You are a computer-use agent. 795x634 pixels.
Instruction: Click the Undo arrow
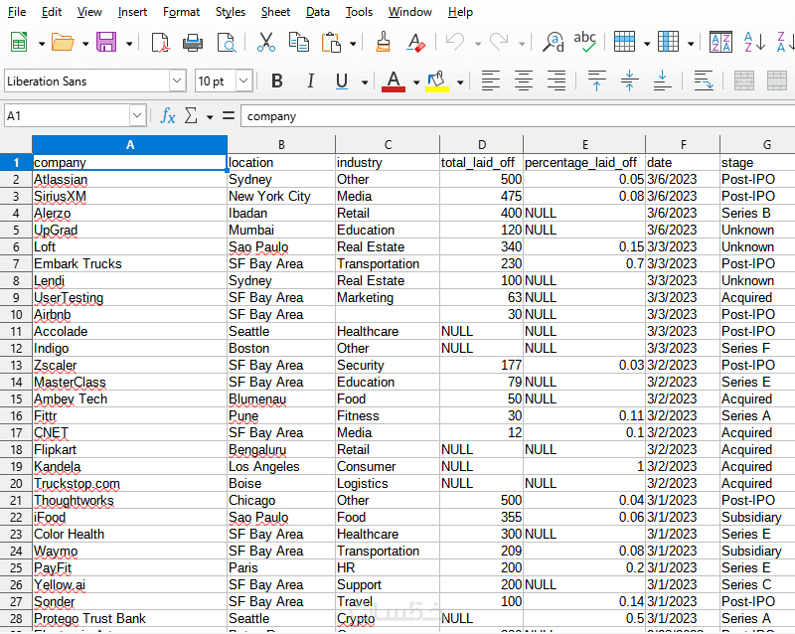point(455,43)
